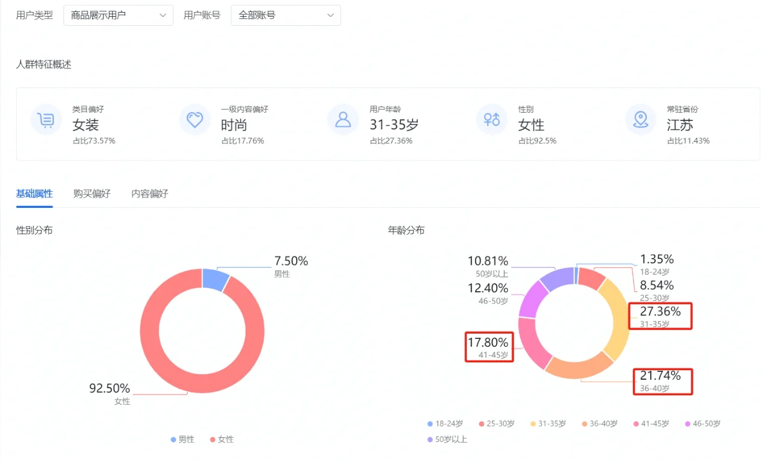This screenshot has width=767, height=460.
Task: Select the 基础属性 tab
Action: [34, 193]
